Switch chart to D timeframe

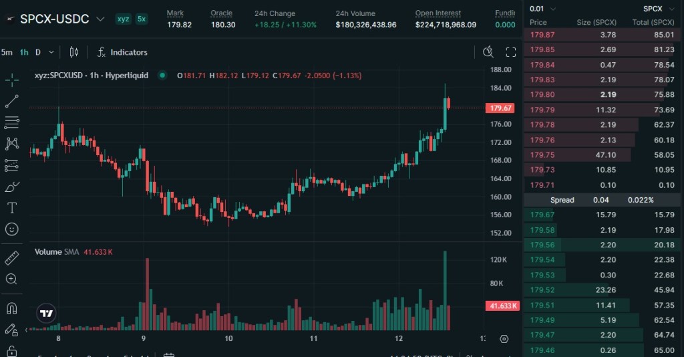[x=38, y=52]
